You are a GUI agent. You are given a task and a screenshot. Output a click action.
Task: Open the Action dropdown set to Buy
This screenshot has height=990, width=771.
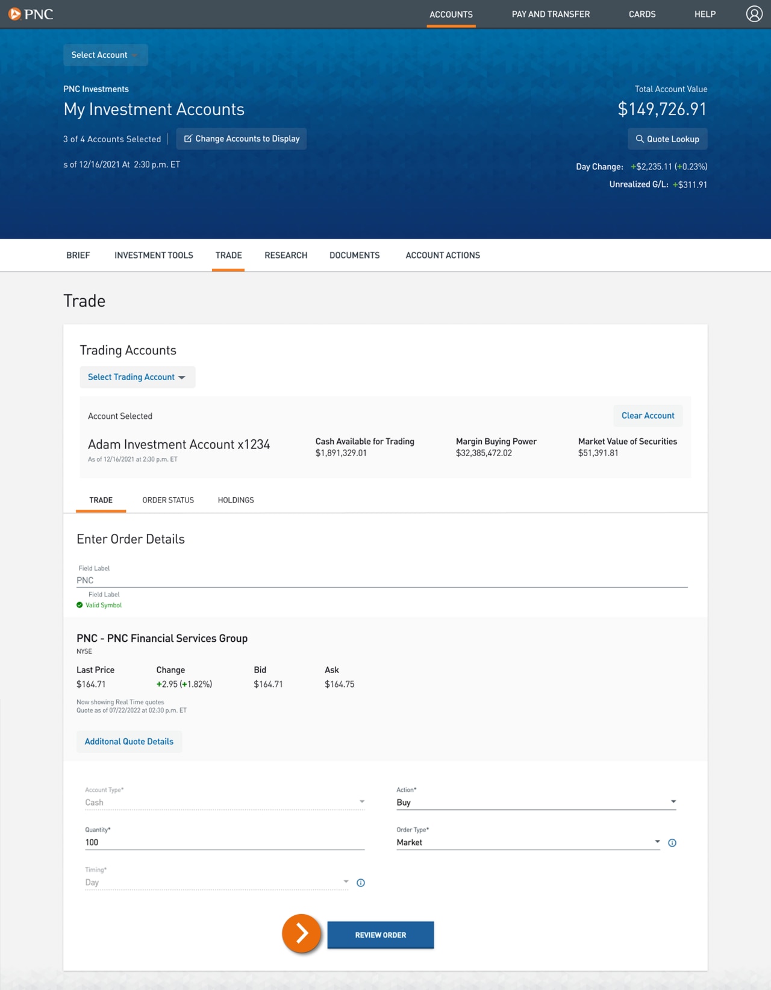point(536,802)
